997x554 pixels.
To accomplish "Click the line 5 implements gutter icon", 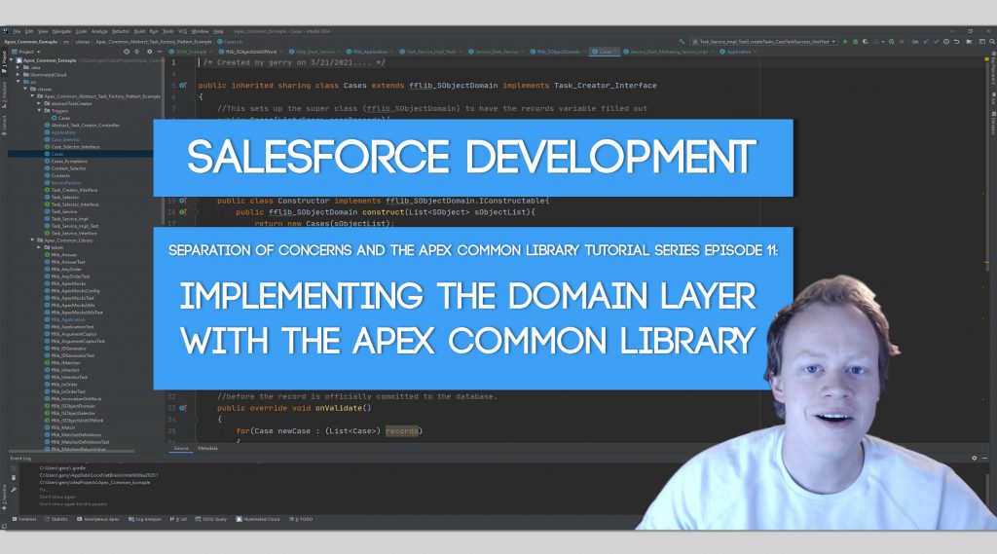I will click(x=182, y=86).
